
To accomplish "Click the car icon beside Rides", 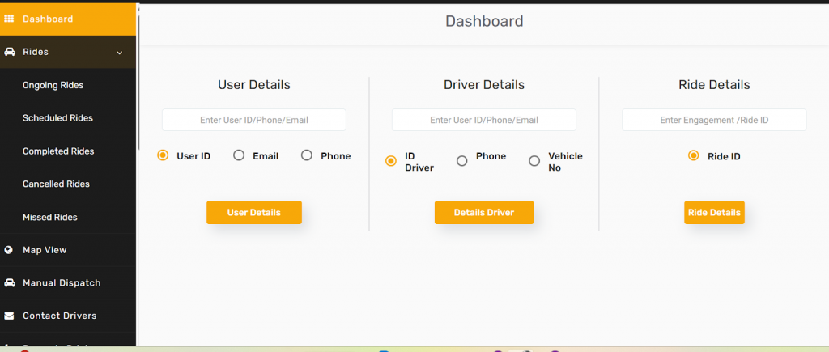I will pyautogui.click(x=10, y=52).
